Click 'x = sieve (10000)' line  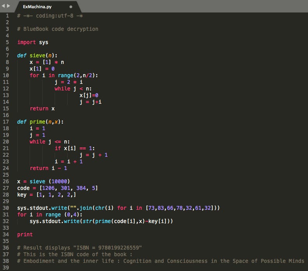[x=43, y=182]
